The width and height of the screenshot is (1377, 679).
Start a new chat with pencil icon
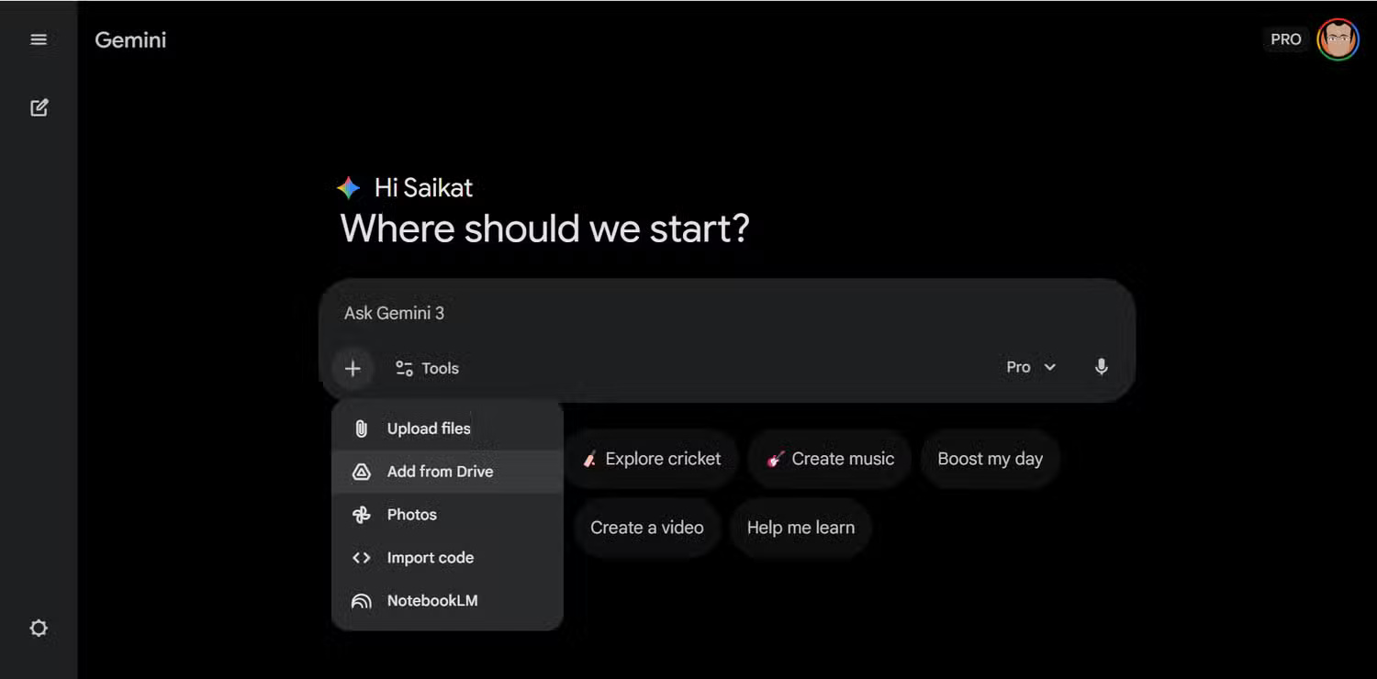click(39, 107)
